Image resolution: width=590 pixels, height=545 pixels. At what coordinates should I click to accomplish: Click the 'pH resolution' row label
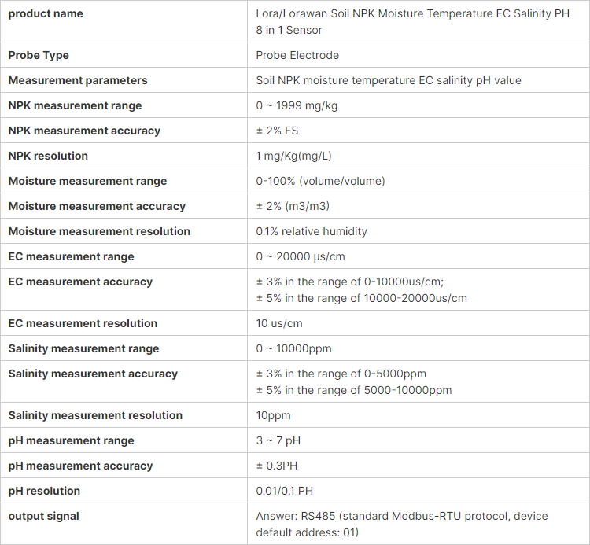tap(44, 491)
